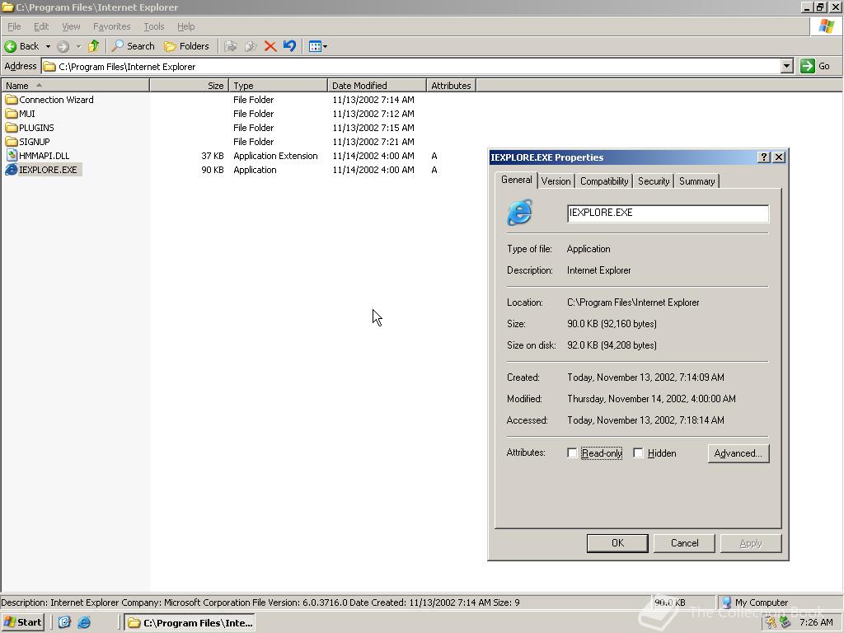Open the Advanced attributes button
Image resolution: width=844 pixels, height=633 pixels.
tap(738, 453)
